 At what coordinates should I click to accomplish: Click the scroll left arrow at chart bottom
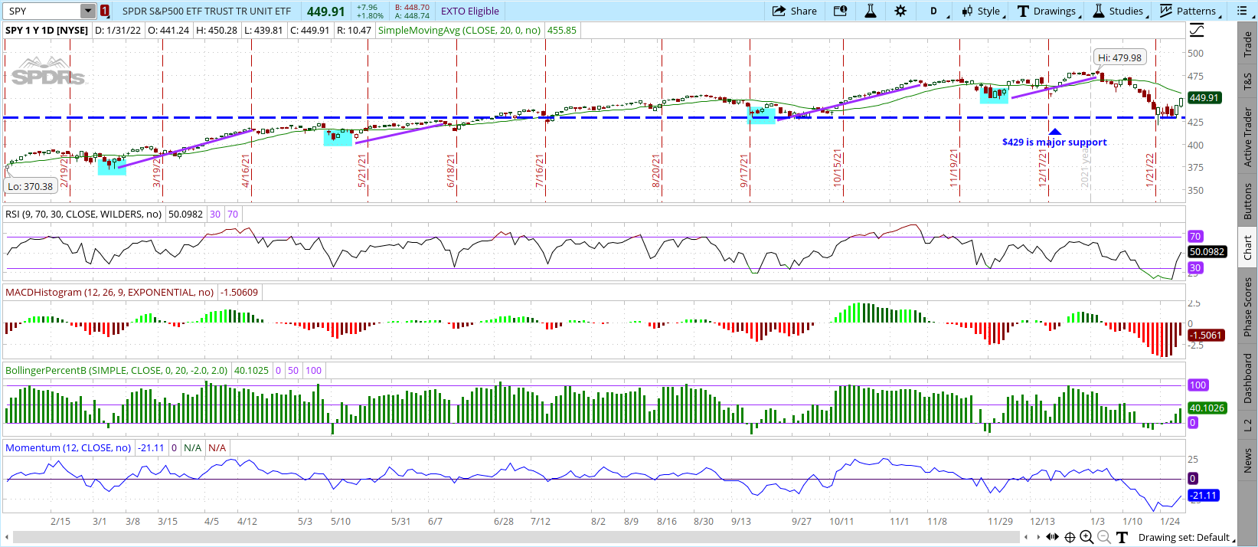tap(1026, 537)
